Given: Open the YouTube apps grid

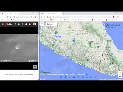Looking at the screenshot, I should (23, 24).
